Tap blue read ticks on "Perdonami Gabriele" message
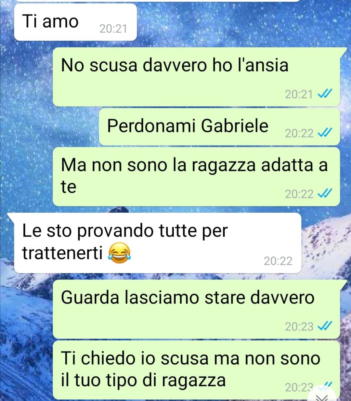 [x=324, y=133]
